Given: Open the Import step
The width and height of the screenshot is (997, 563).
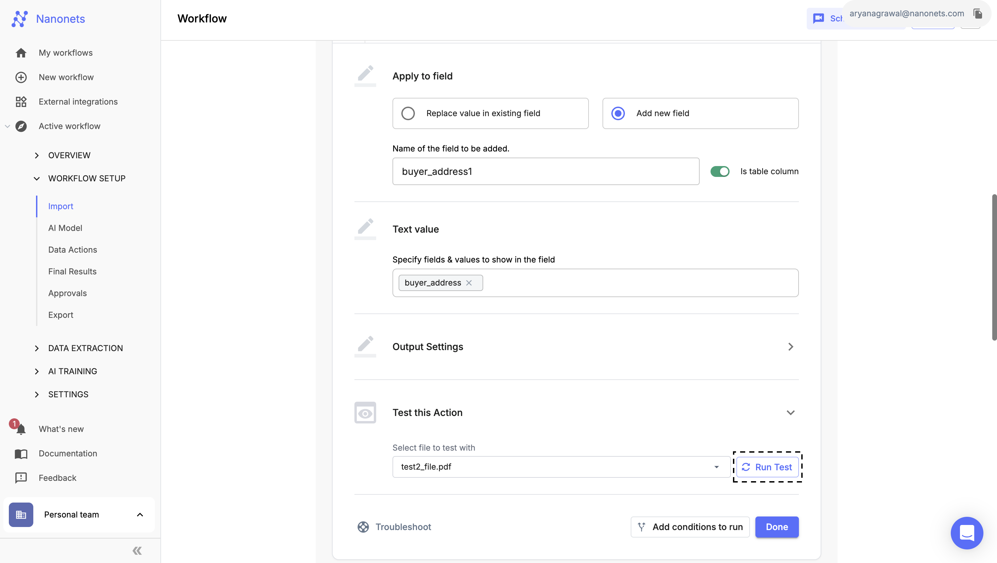Looking at the screenshot, I should (x=61, y=206).
